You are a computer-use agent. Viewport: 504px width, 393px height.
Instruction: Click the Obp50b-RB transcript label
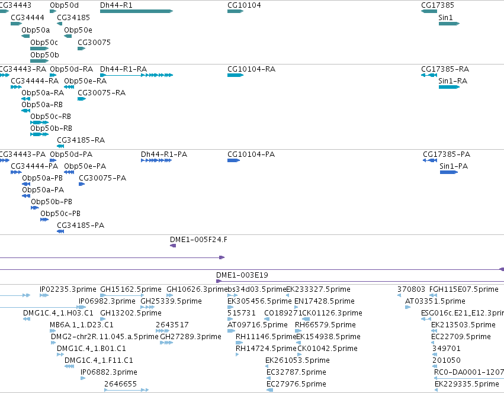(51, 128)
